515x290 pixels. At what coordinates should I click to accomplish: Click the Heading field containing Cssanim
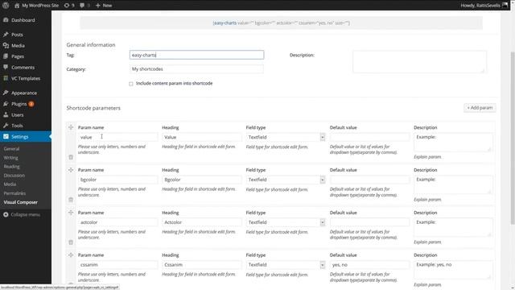(x=202, y=265)
